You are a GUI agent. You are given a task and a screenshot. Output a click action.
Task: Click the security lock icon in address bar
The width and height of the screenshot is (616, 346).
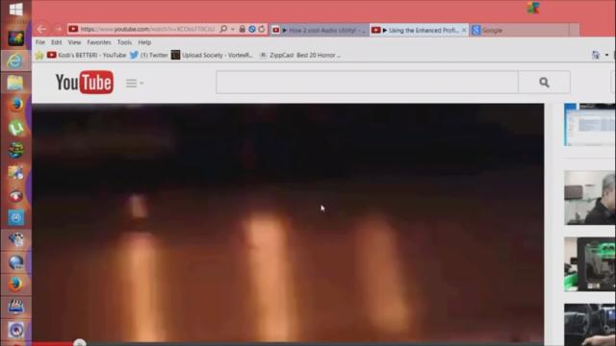[242, 29]
